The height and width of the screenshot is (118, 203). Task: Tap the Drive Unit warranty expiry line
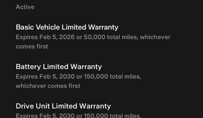coord(78,115)
